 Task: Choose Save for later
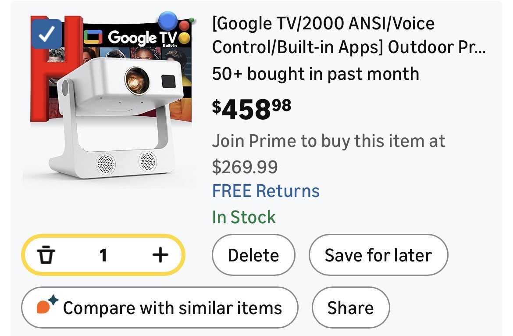click(x=378, y=255)
